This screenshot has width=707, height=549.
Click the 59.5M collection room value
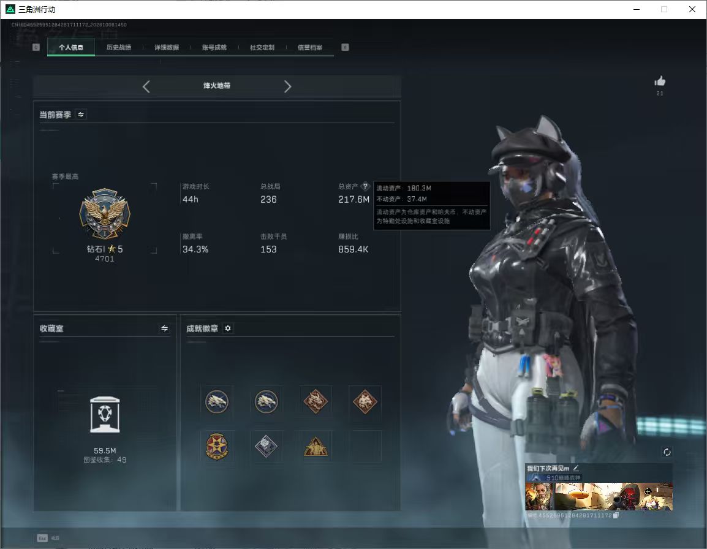[x=105, y=451]
